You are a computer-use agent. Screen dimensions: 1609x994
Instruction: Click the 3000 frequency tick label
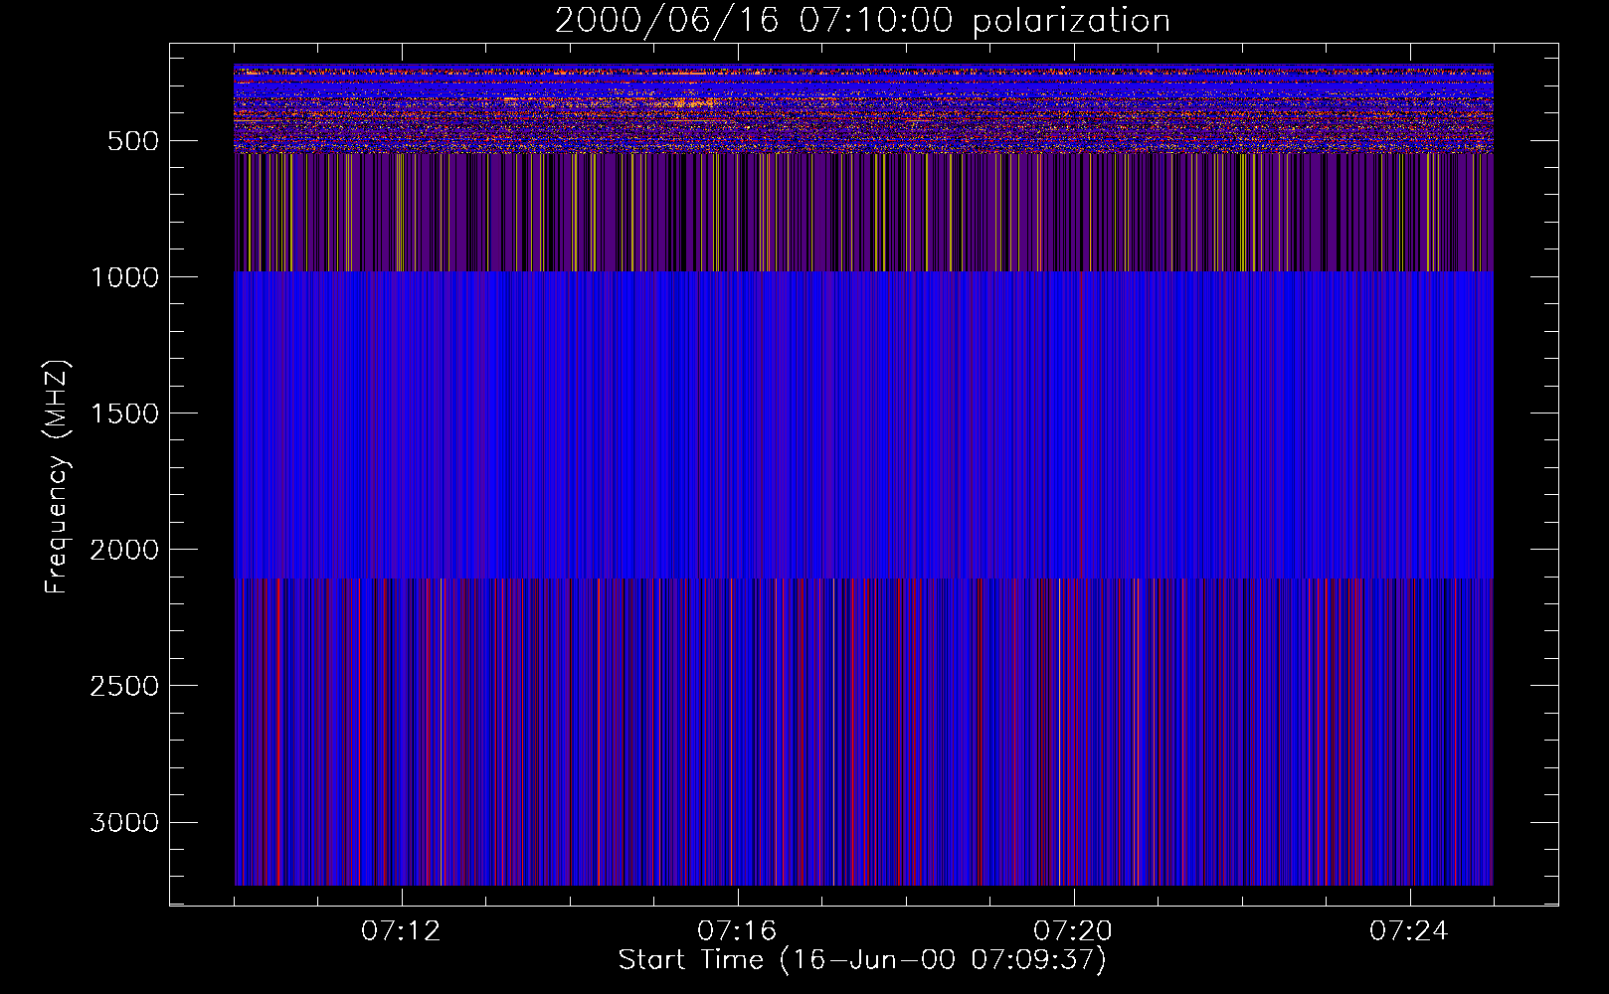[124, 822]
